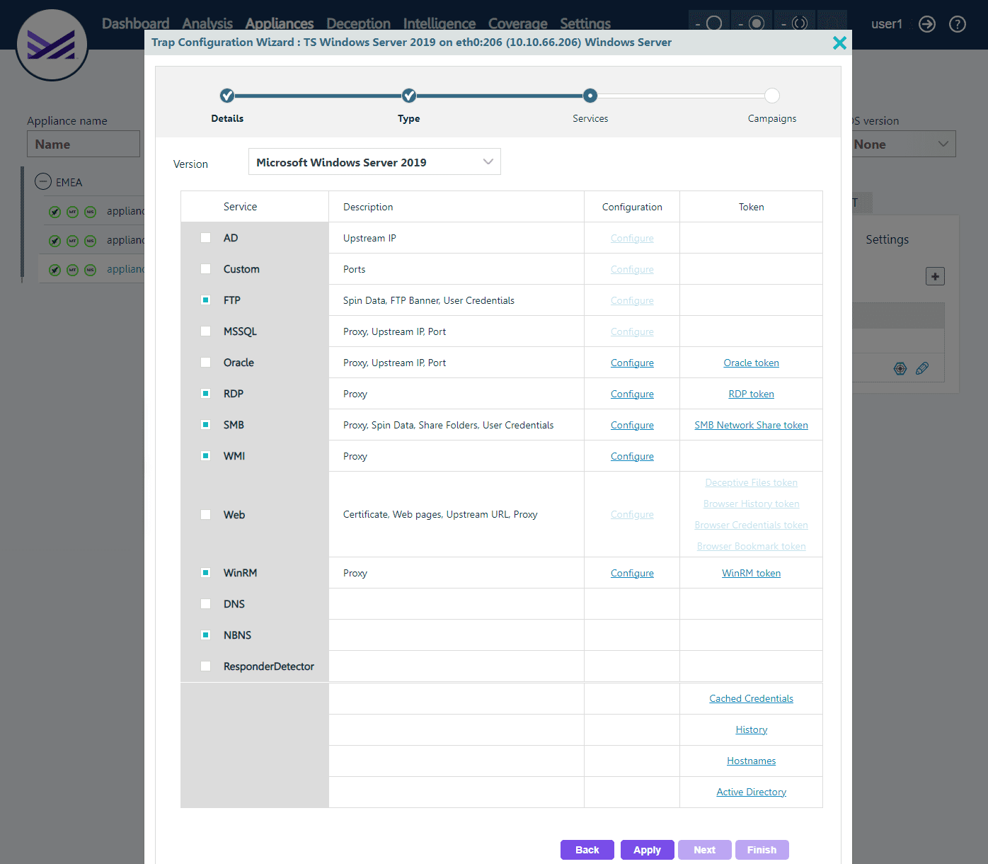Click the purple logo in the header
The width and height of the screenshot is (988, 864).
click(x=52, y=45)
